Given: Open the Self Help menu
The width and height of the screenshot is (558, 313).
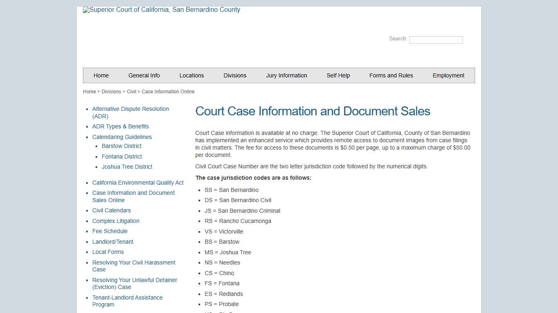Looking at the screenshot, I should 338,75.
